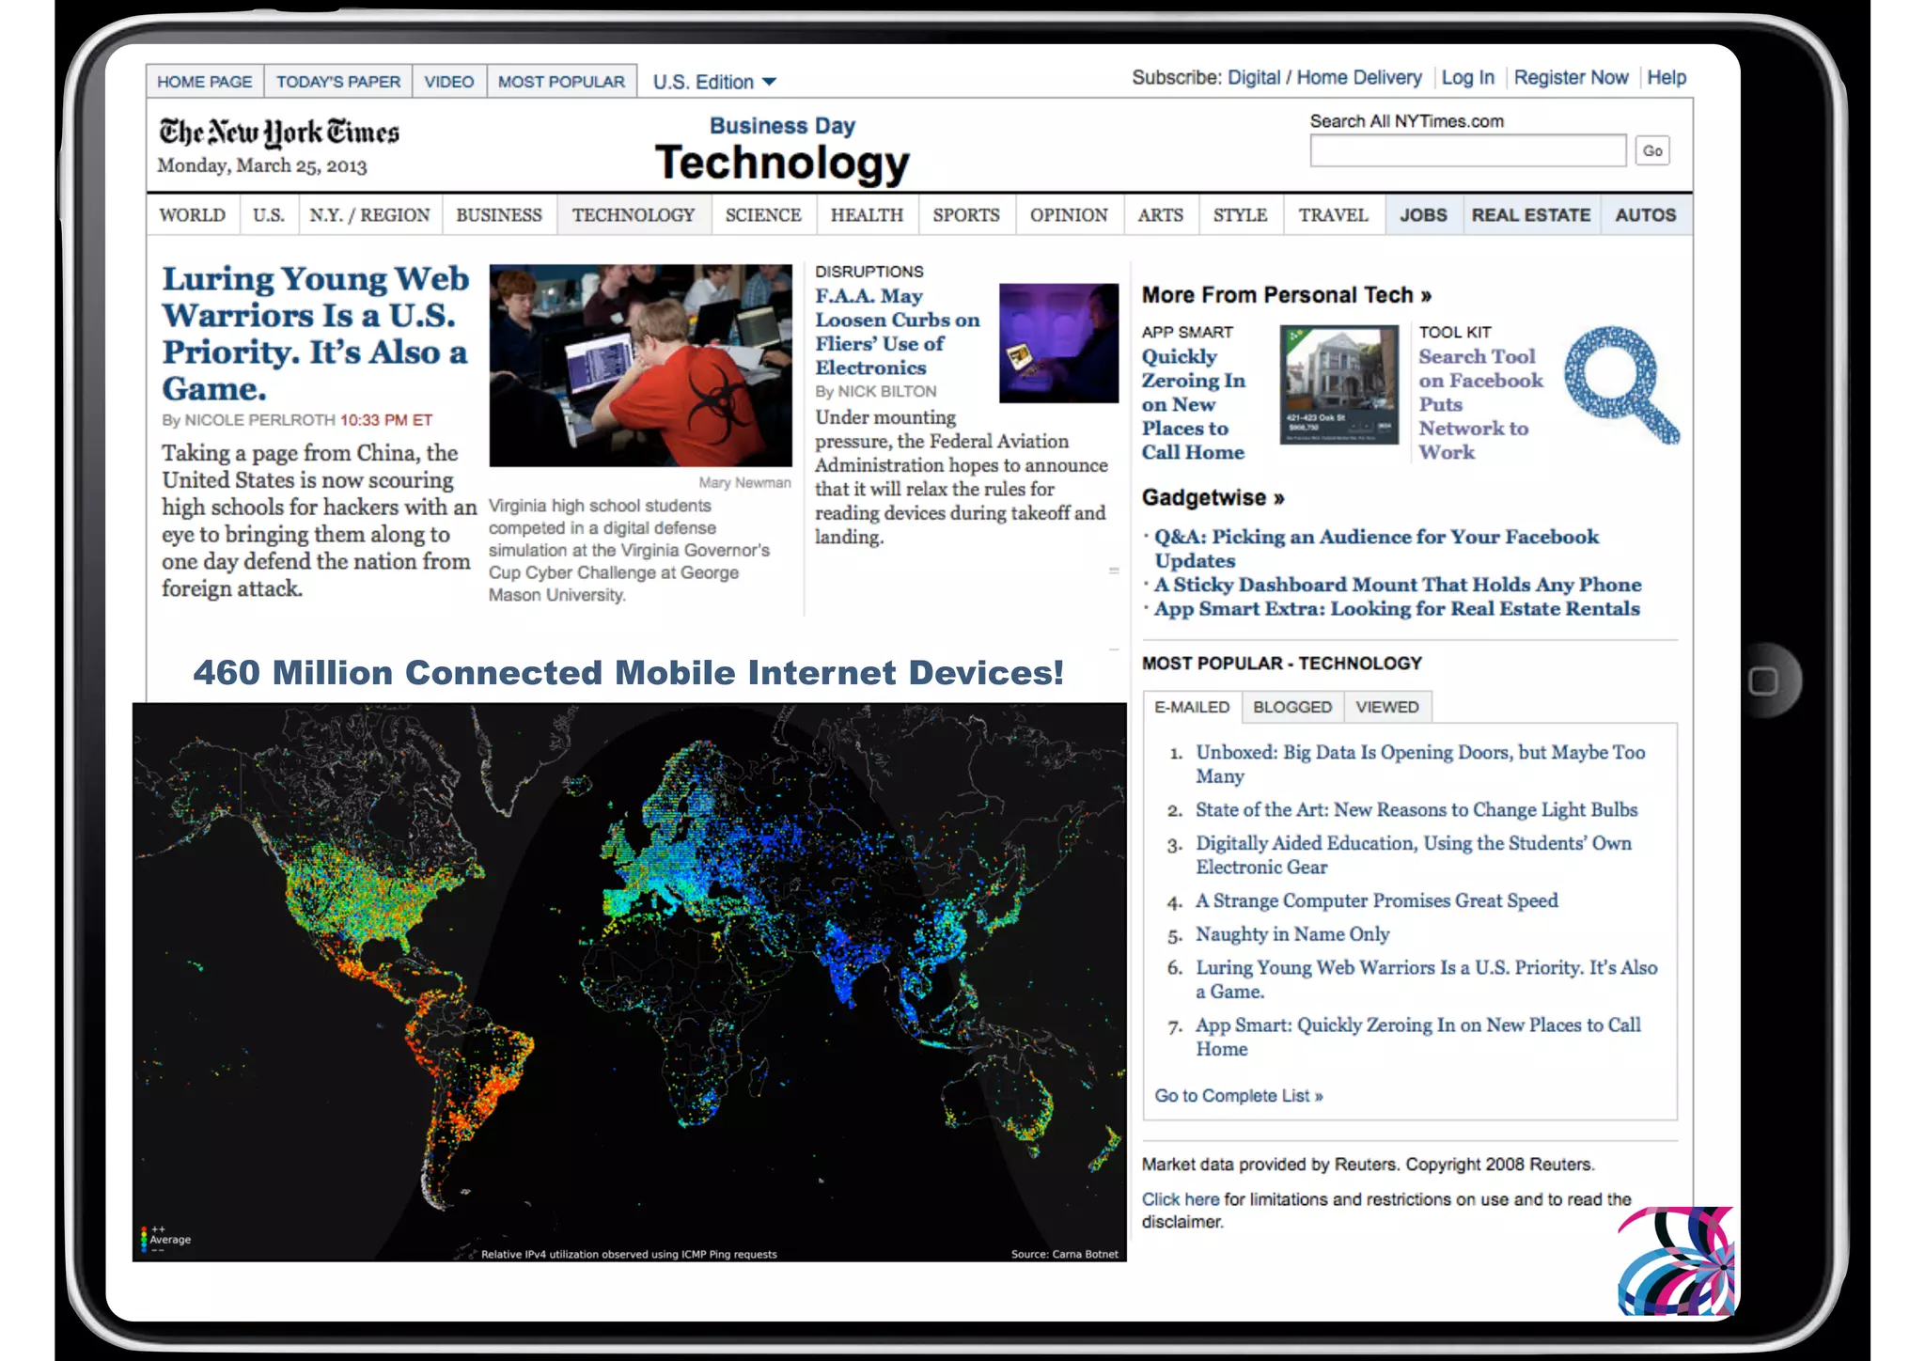1925x1361 pixels.
Task: Switch to the BLOGGED tab
Action: coord(1292,707)
